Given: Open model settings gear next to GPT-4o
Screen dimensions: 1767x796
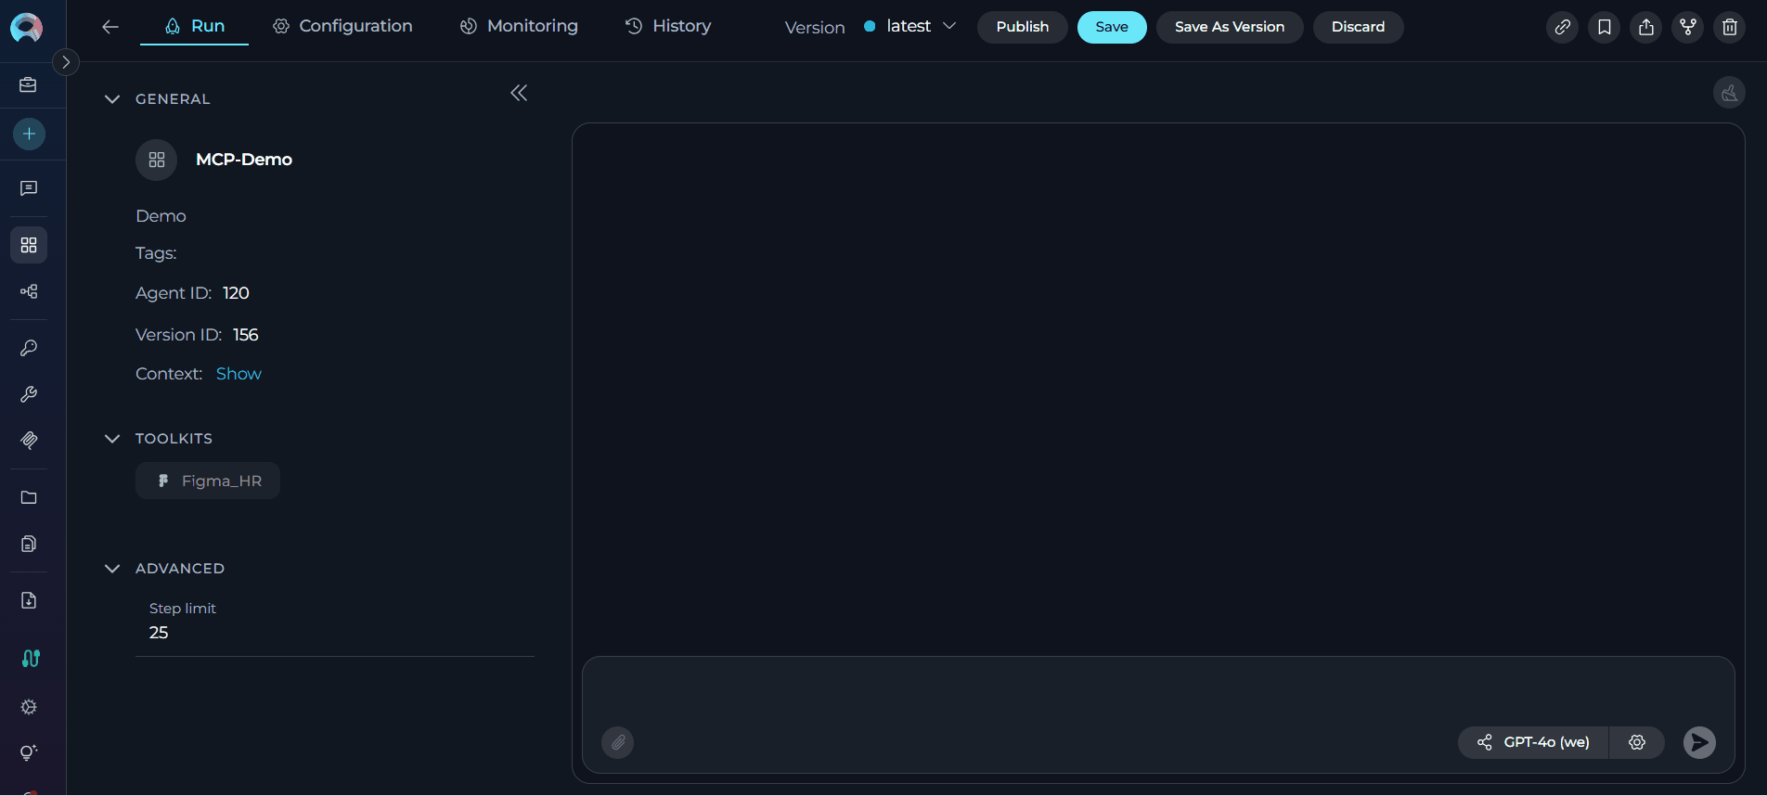Looking at the screenshot, I should [1637, 742].
